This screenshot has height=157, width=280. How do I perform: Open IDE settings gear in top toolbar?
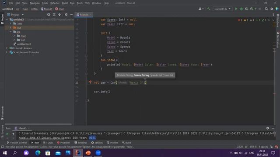[272, 9]
